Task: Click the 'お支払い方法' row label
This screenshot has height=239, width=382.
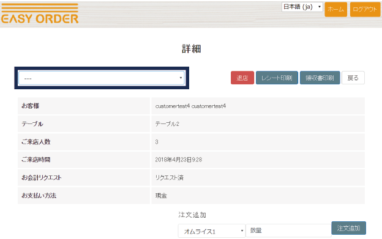Action: (39, 196)
